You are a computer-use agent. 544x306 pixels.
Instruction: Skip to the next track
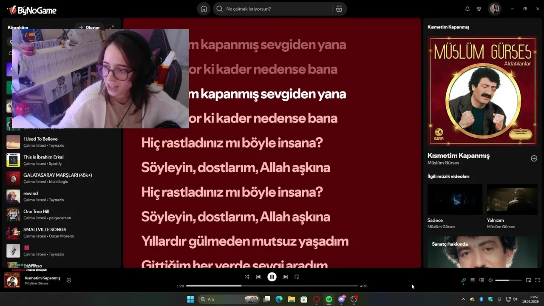[286, 277]
